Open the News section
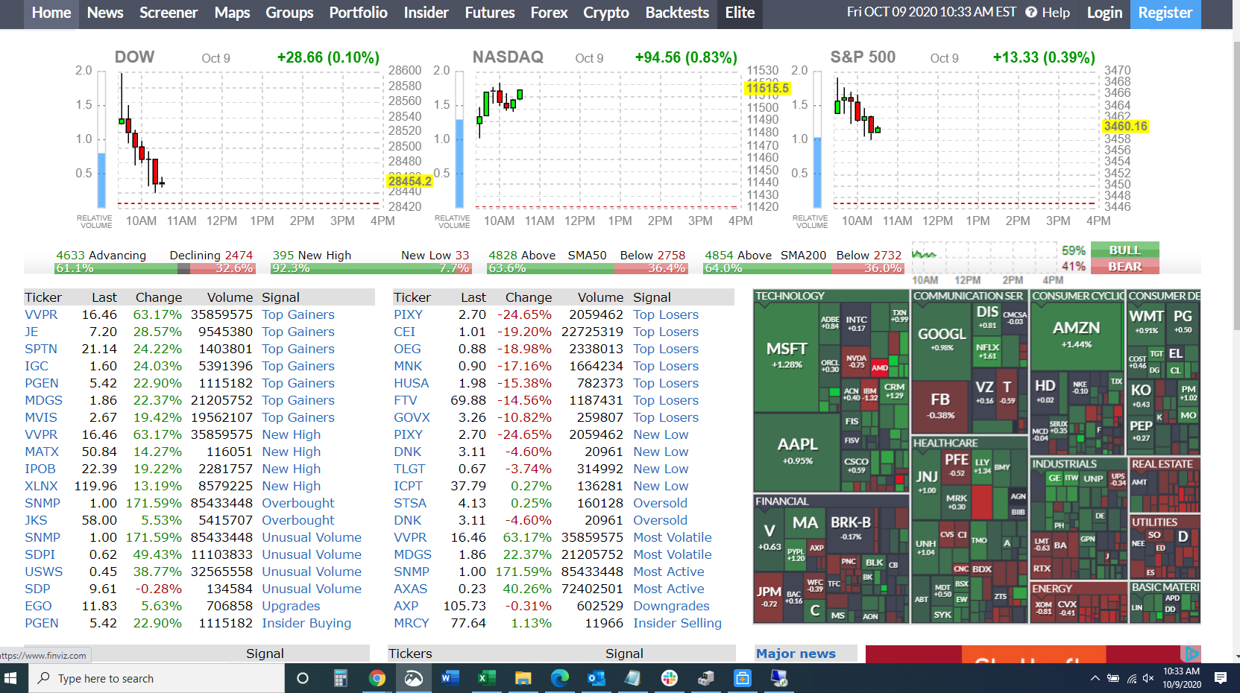The image size is (1240, 693). (105, 13)
